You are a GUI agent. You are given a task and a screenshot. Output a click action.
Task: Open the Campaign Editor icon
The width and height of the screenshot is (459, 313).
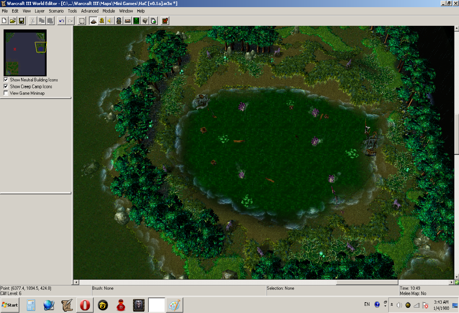(x=128, y=21)
